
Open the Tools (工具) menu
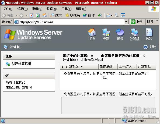66,9
